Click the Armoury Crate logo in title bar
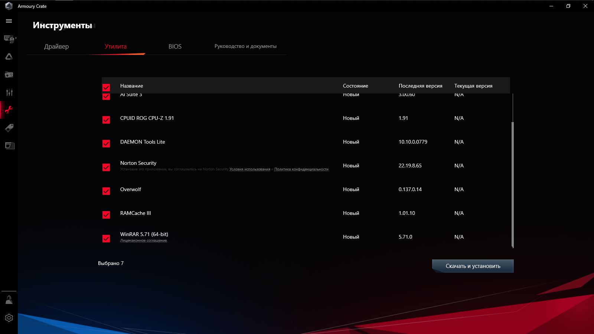594x334 pixels. click(9, 6)
